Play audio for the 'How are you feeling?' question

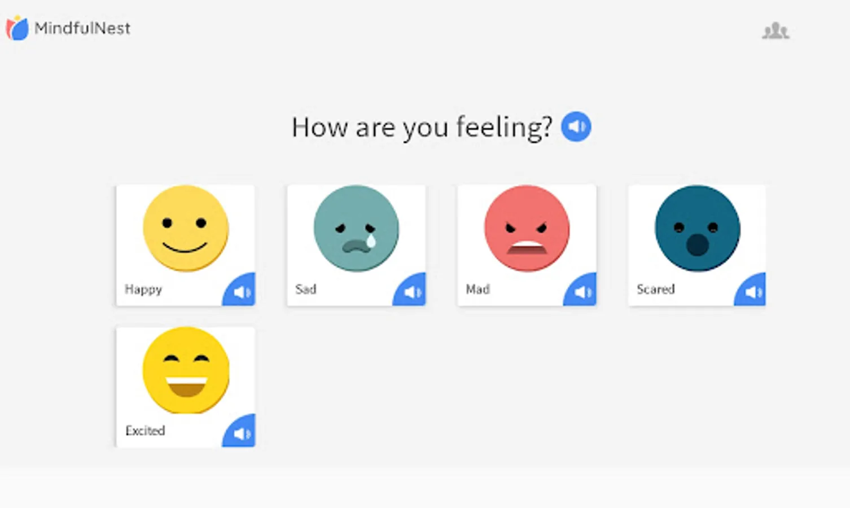pyautogui.click(x=576, y=126)
